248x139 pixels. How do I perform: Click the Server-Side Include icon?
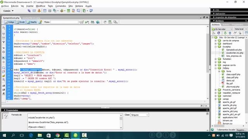[x=73, y=11]
